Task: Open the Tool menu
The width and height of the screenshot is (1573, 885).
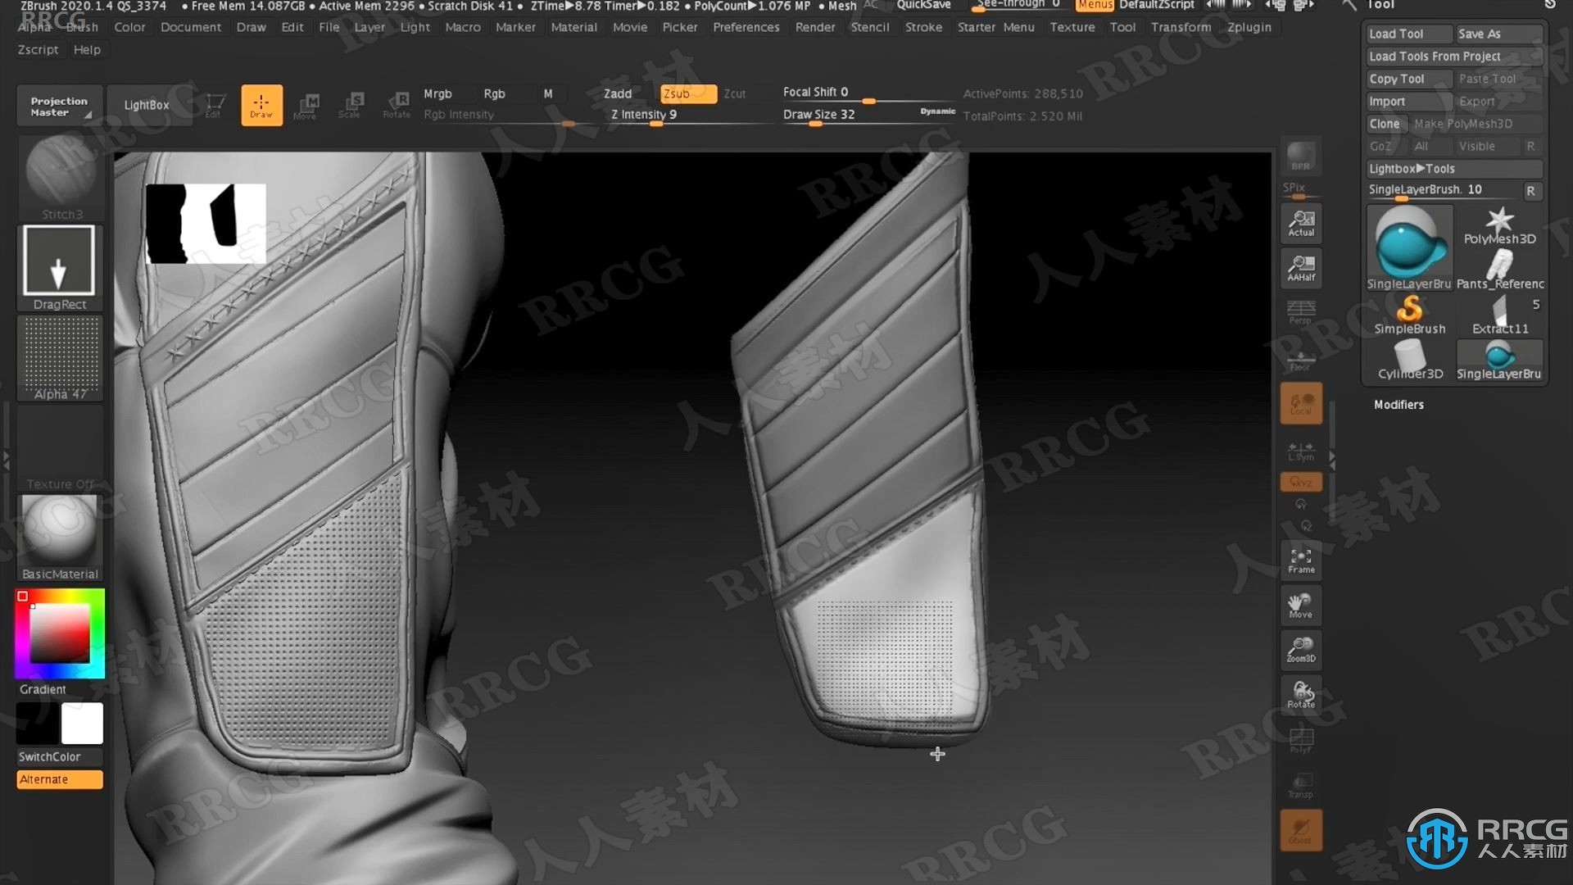Action: [1122, 26]
